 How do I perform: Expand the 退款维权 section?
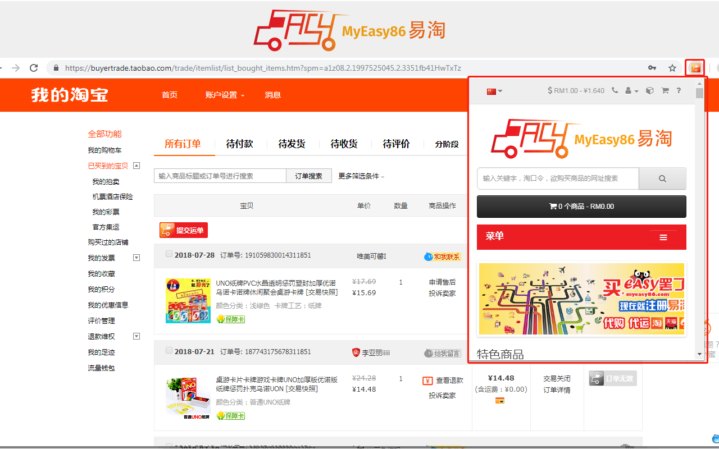tap(136, 336)
